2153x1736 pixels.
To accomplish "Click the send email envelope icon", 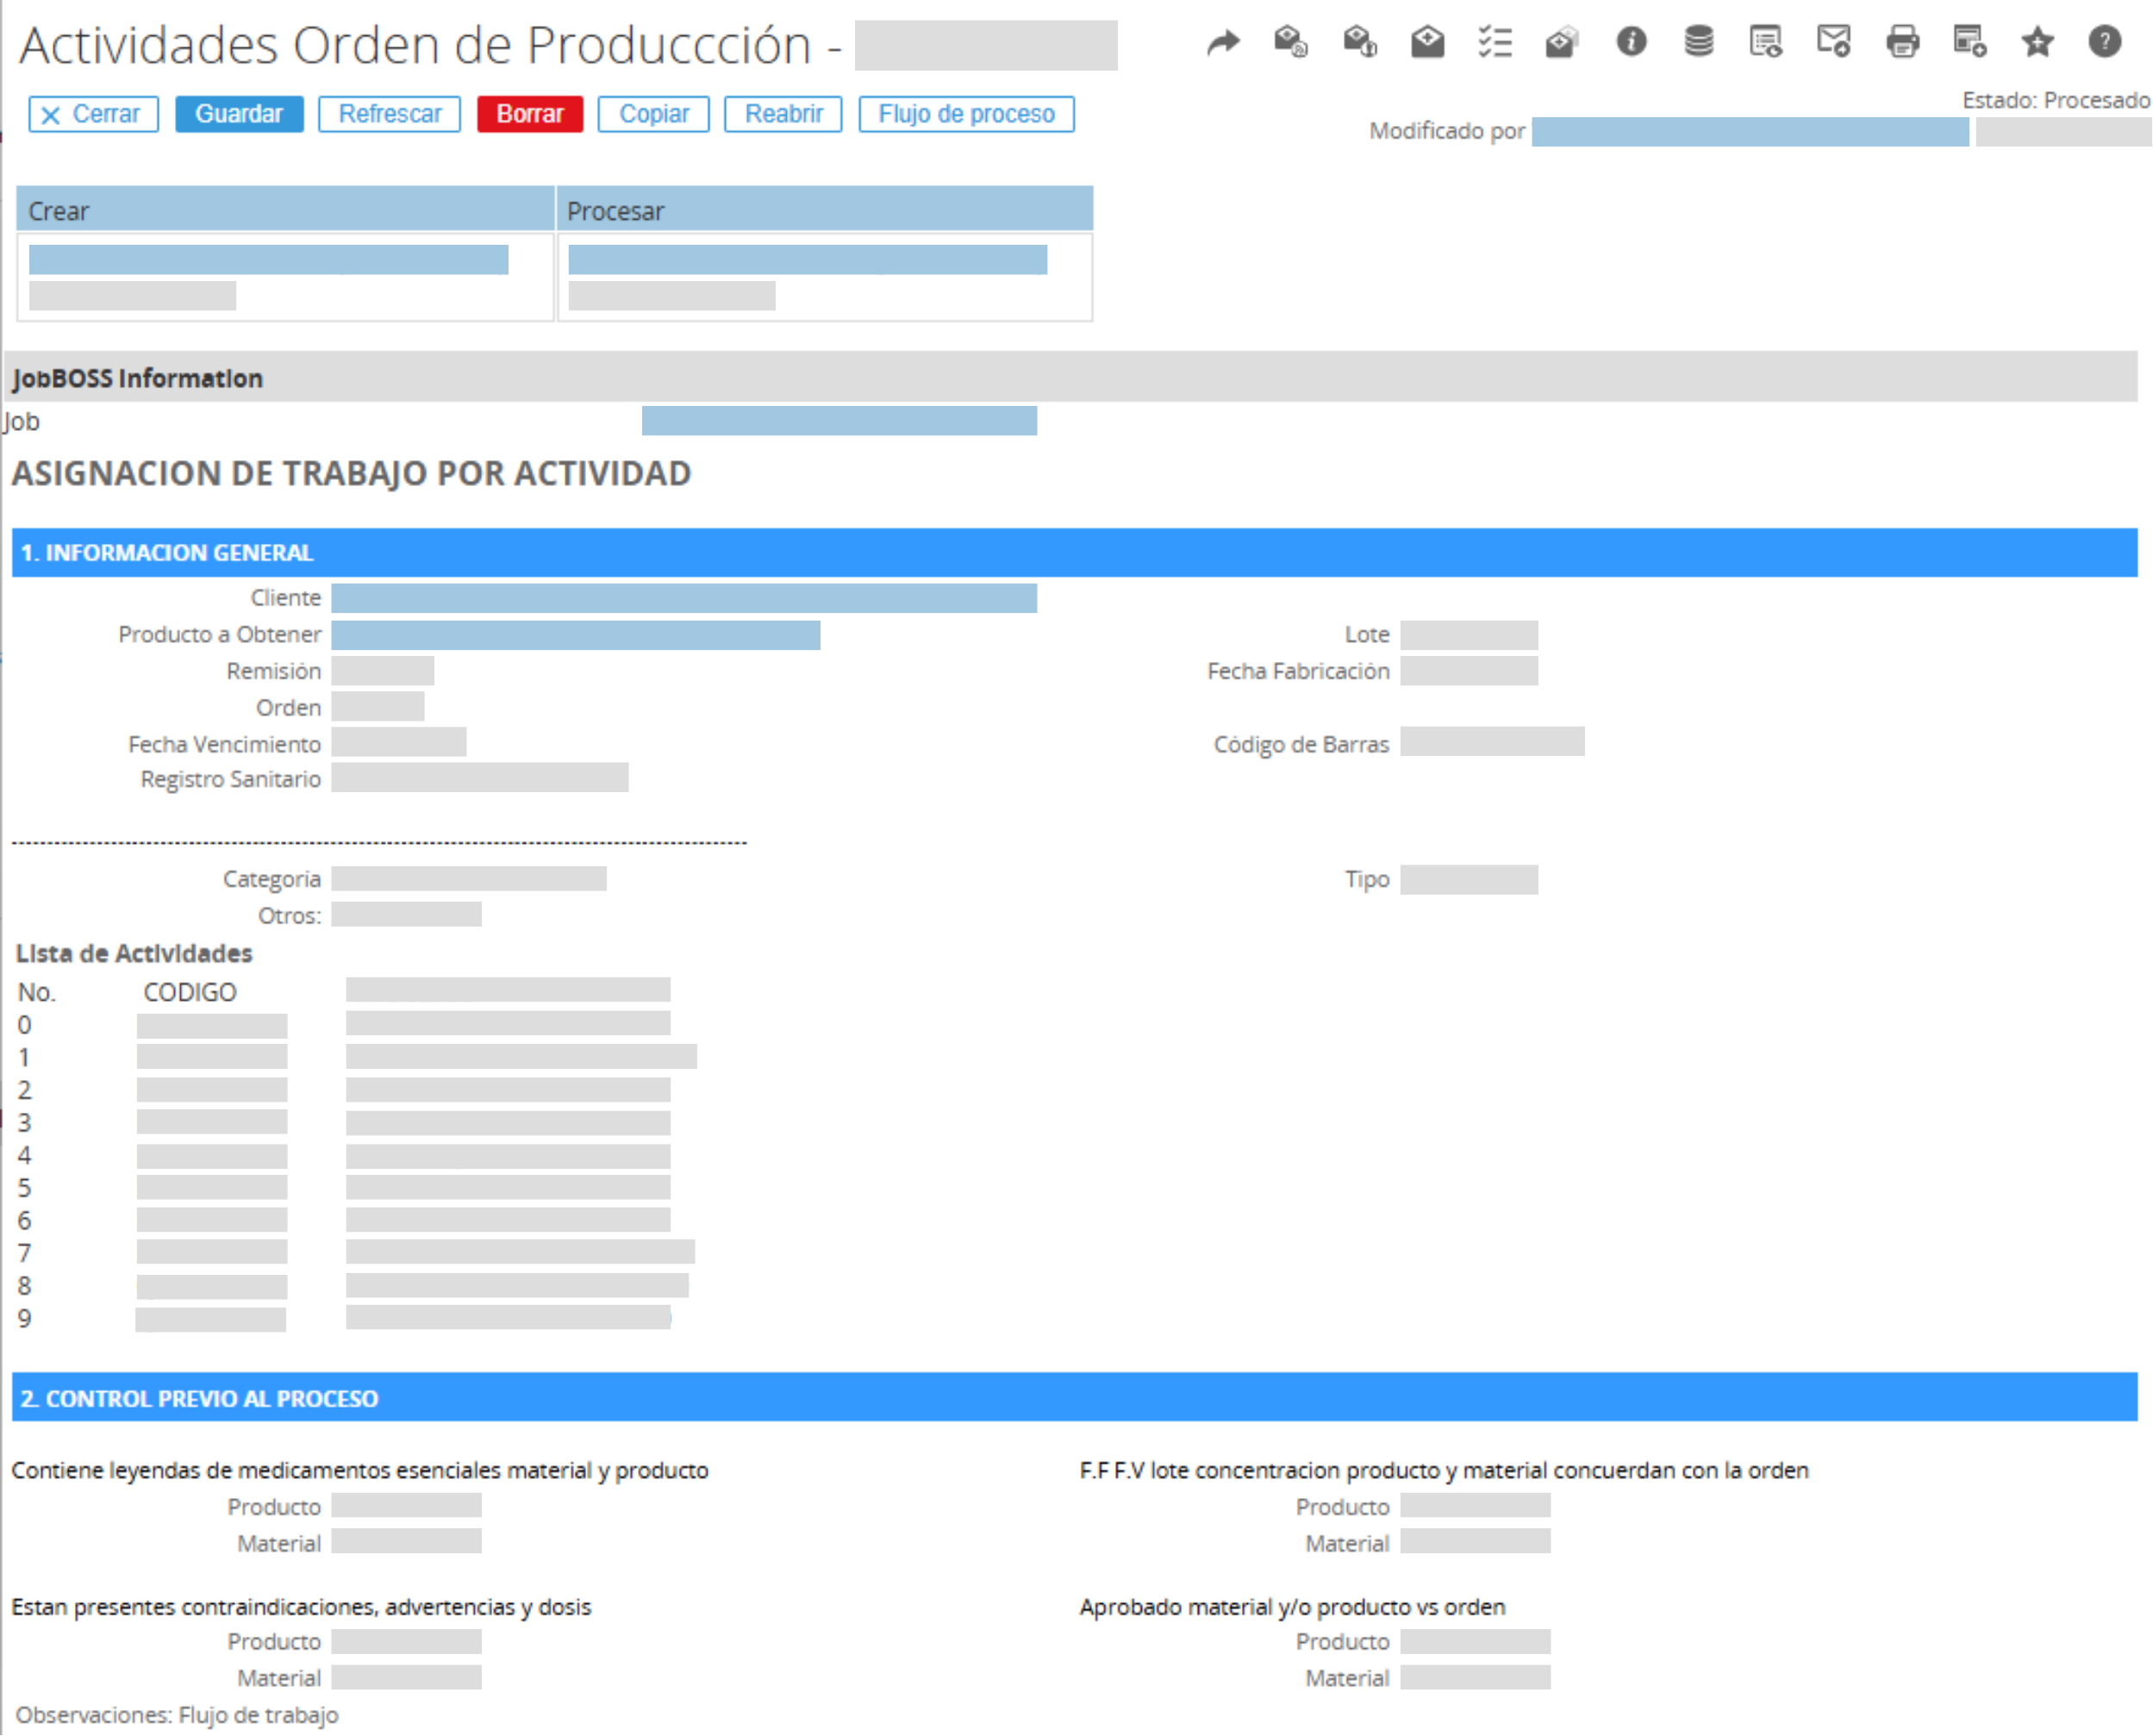I will 1832,42.
